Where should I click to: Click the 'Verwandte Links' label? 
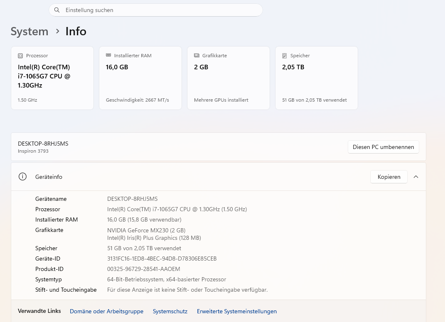[39, 311]
